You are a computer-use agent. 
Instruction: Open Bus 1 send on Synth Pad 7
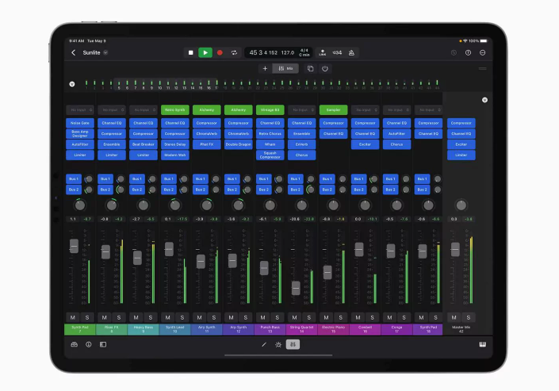tap(74, 178)
